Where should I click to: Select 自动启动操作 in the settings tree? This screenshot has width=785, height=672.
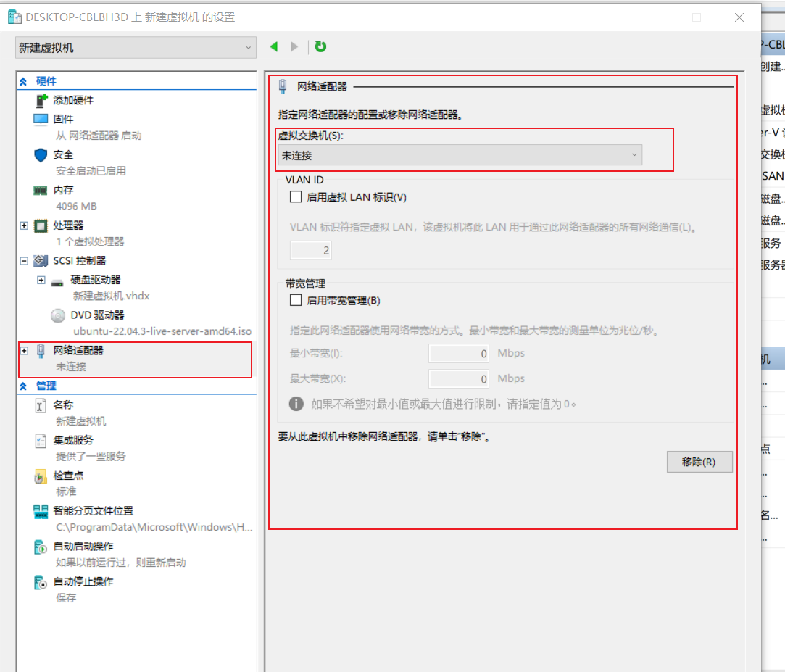click(83, 546)
